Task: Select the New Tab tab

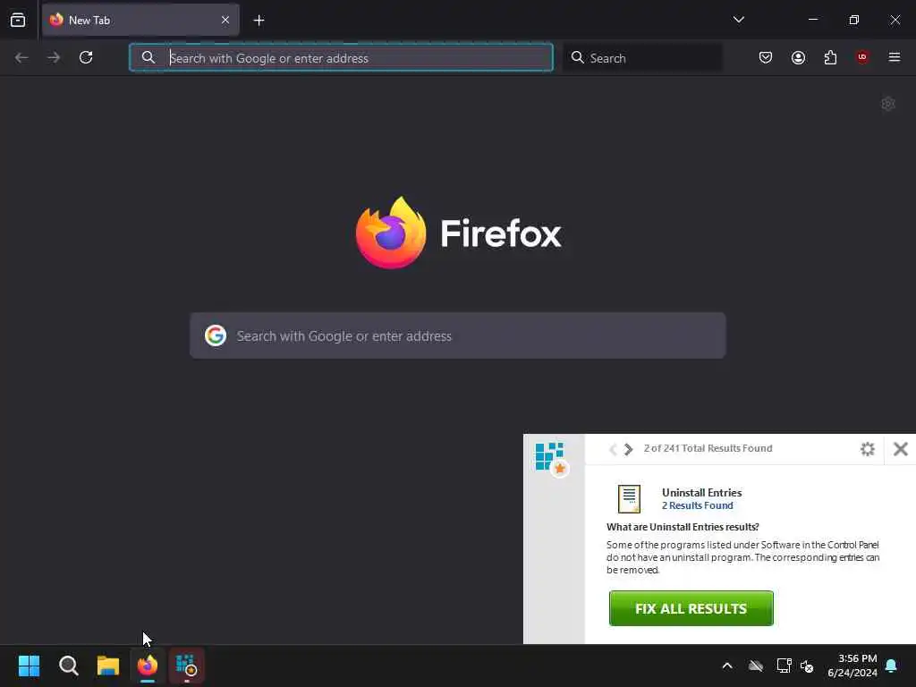Action: pos(140,21)
